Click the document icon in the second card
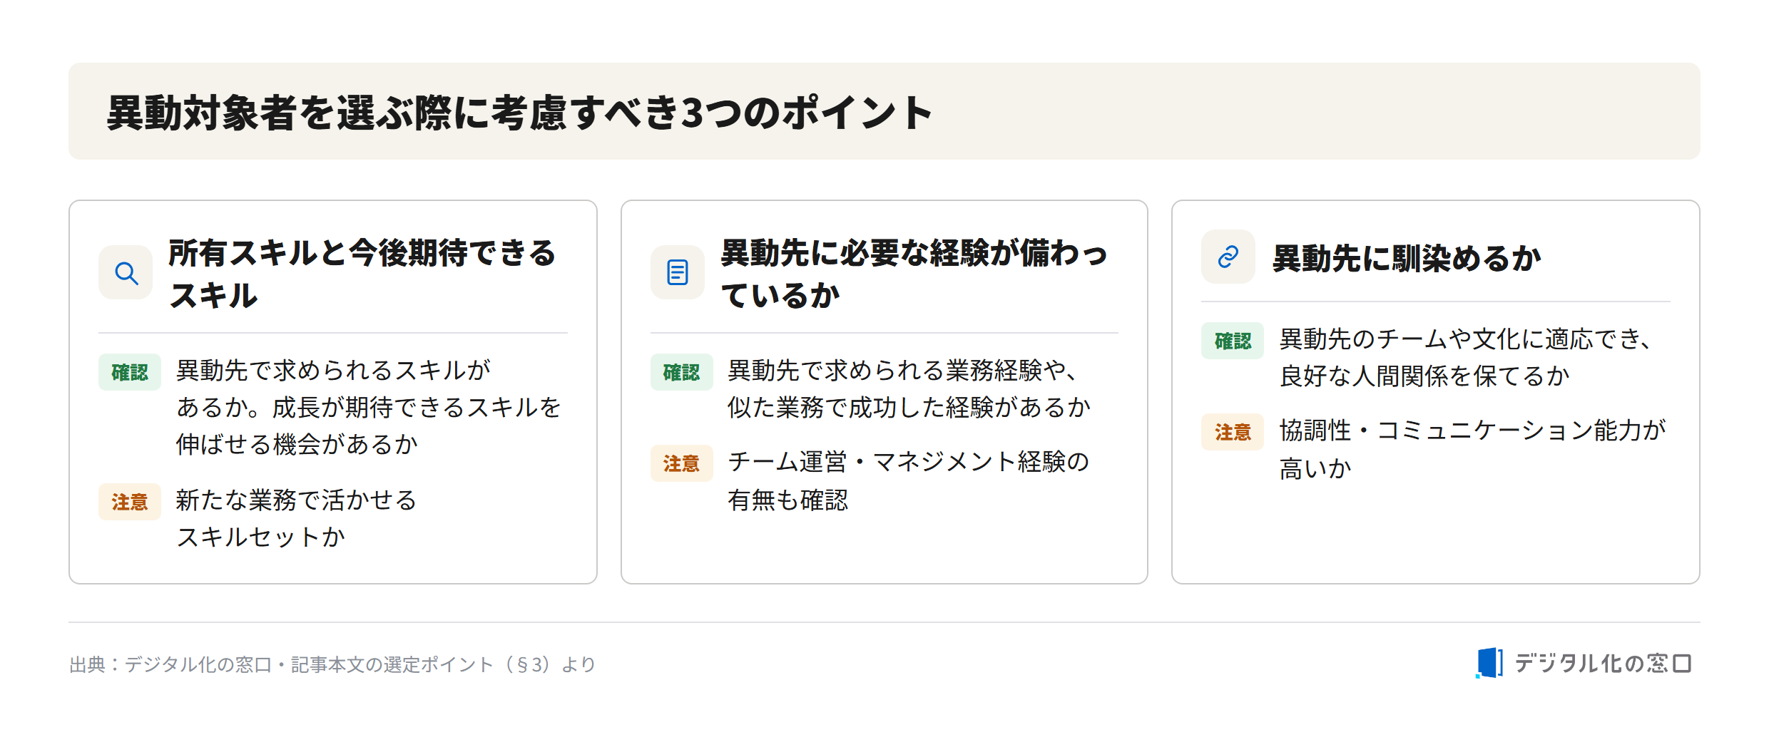This screenshot has height=747, width=1769. point(678,272)
